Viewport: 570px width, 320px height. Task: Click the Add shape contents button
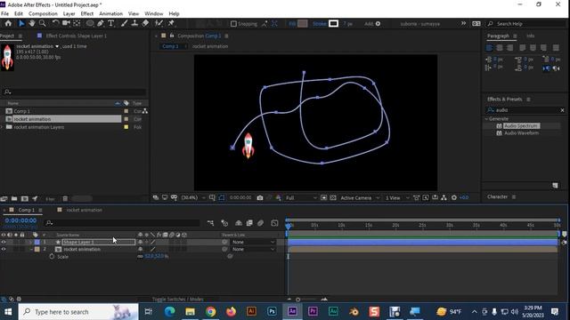click(x=378, y=24)
